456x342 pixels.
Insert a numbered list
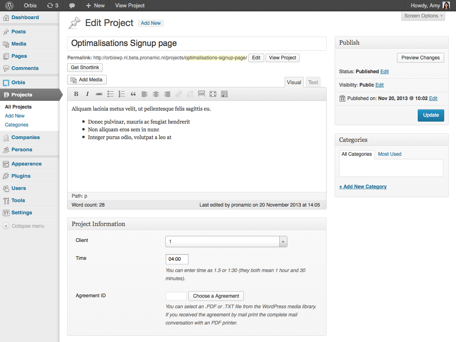point(122,94)
